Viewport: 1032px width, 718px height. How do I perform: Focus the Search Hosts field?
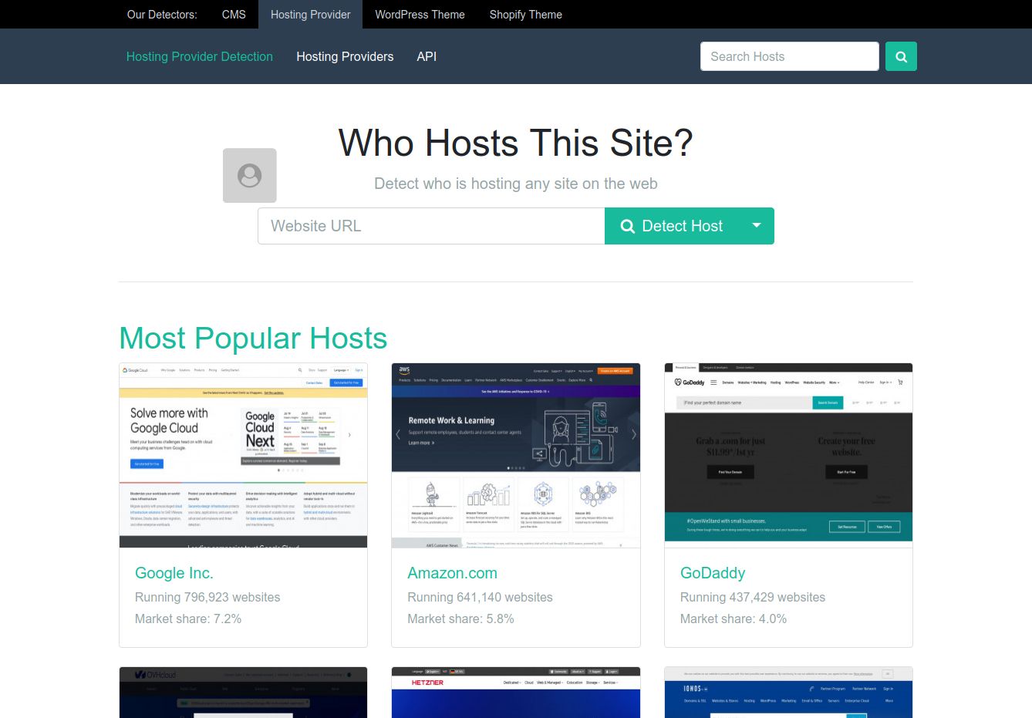click(790, 56)
